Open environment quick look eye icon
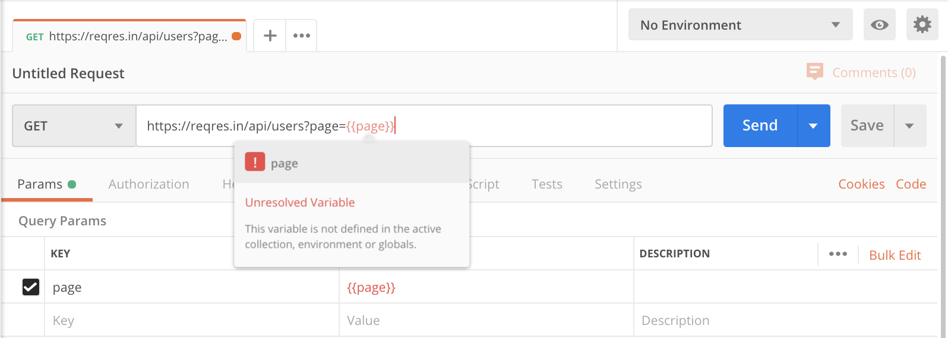 coord(879,25)
